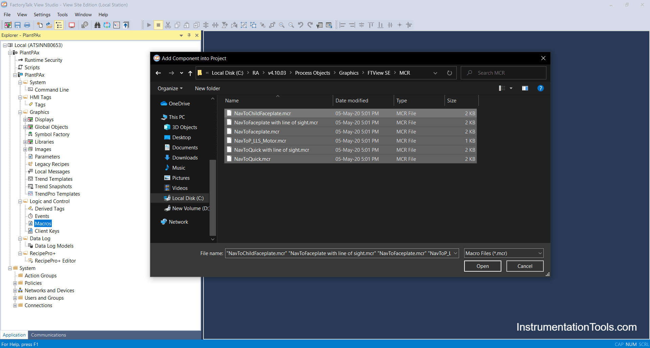Open the Macro Files type dropdown
650x348 pixels.
pyautogui.click(x=540, y=253)
